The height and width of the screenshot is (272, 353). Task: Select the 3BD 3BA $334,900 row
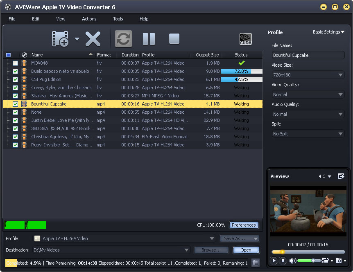[133, 128]
